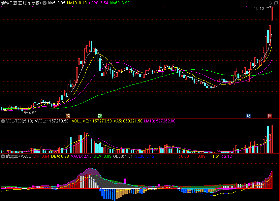Expand the 金种子酒 main chart indicator dropdown

[45, 3]
